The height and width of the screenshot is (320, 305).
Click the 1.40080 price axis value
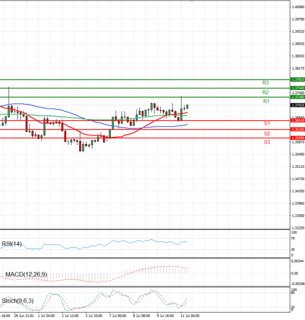(298, 7)
